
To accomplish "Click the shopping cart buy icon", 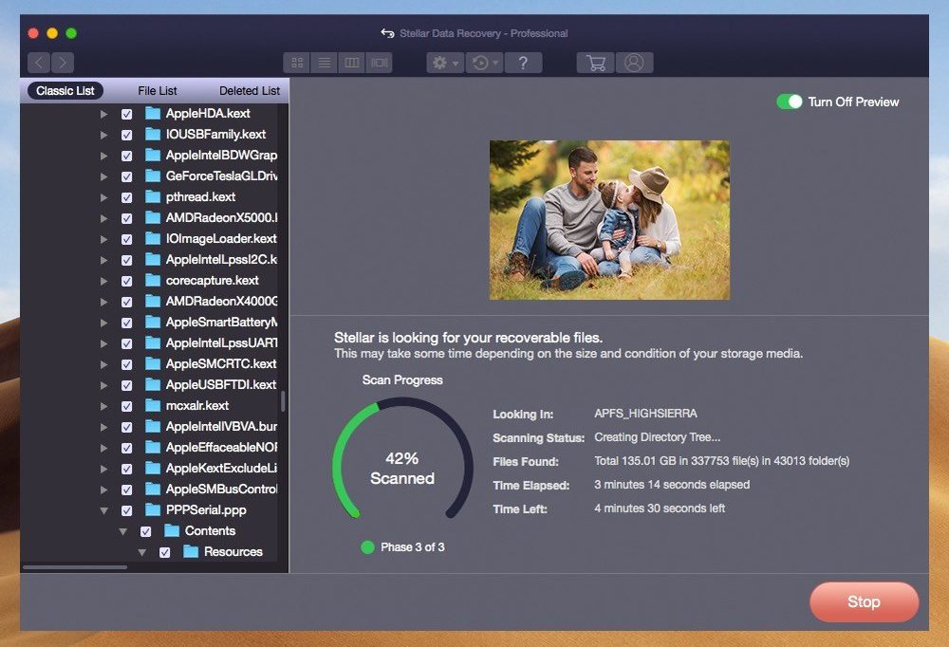I will click(595, 63).
